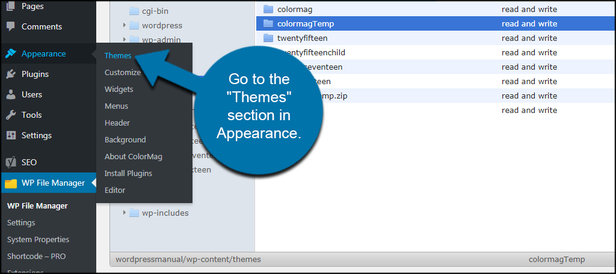The height and width of the screenshot is (274, 616).
Task: Expand the wp-admin tree folder
Action: [124, 39]
